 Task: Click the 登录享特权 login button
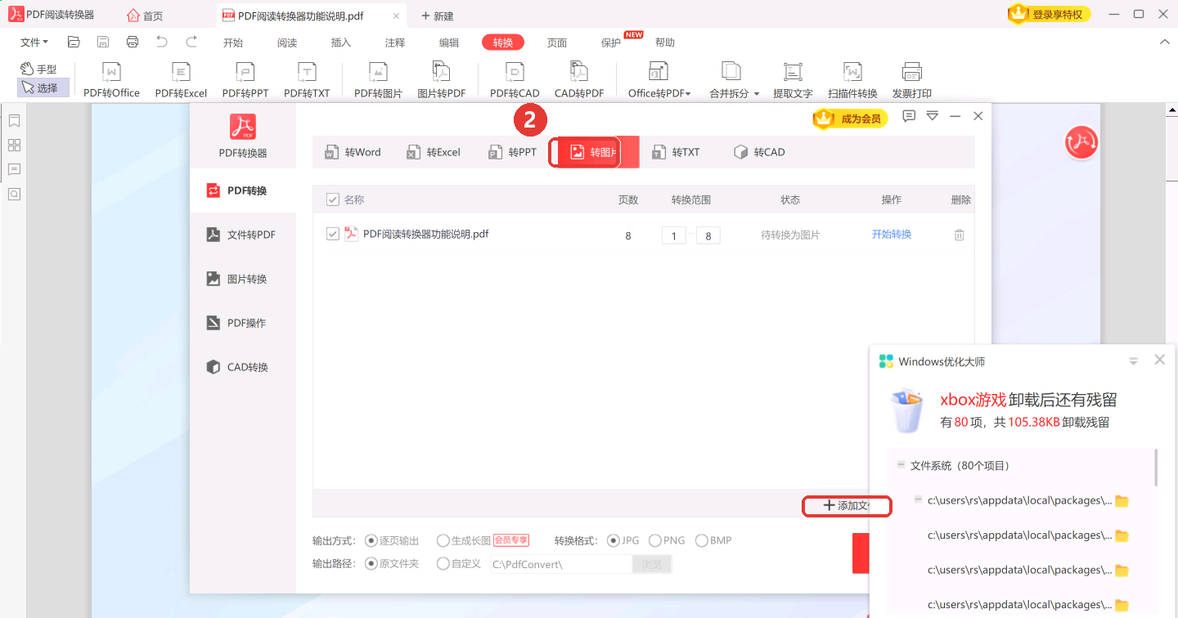pos(1049,14)
